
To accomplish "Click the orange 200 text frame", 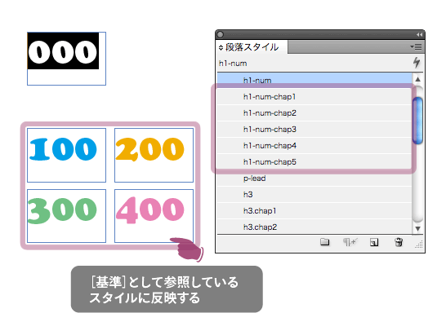I will click(x=154, y=155).
